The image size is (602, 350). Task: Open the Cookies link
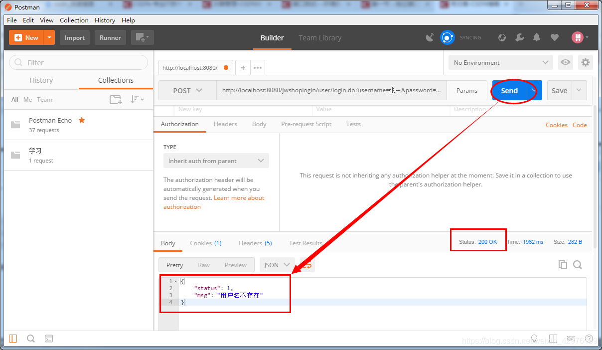(x=557, y=125)
